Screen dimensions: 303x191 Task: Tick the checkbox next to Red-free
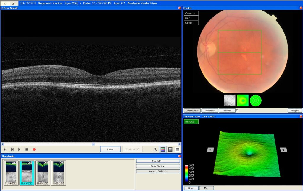[x=238, y=111]
